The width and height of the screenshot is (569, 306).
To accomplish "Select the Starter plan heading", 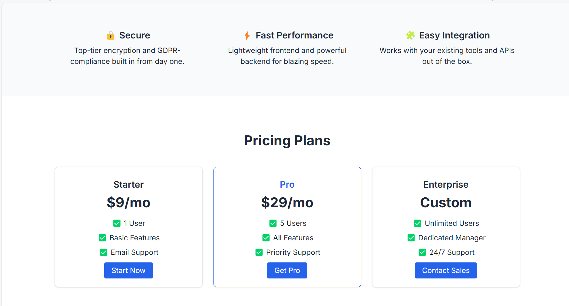I will (128, 184).
